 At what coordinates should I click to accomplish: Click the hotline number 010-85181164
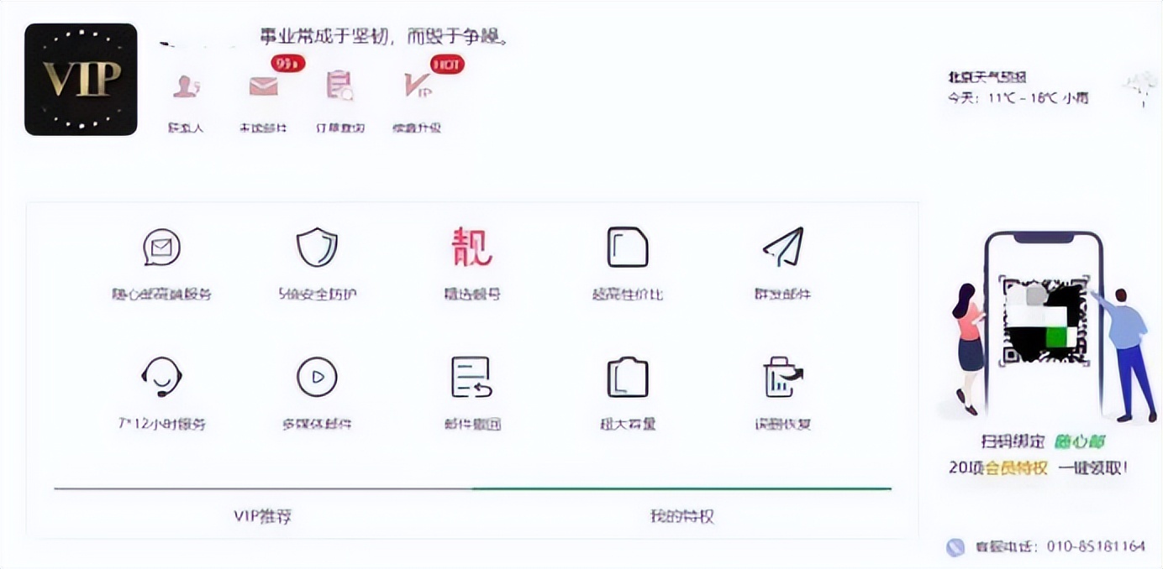coord(1096,546)
